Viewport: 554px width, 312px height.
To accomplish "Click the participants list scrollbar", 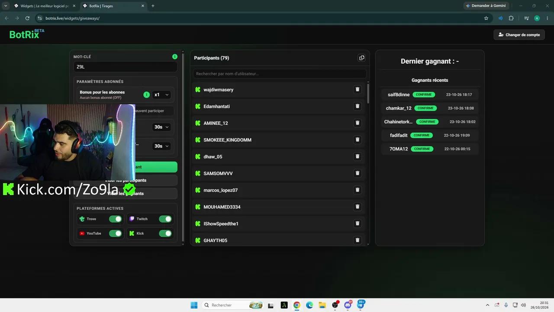I will 368,94.
